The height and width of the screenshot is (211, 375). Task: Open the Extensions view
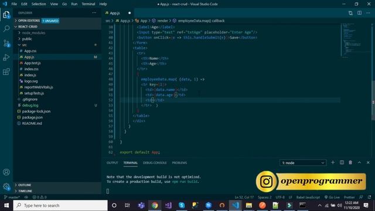pyautogui.click(x=6, y=72)
